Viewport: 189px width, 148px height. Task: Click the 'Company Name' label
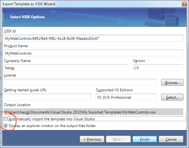coord(17,61)
